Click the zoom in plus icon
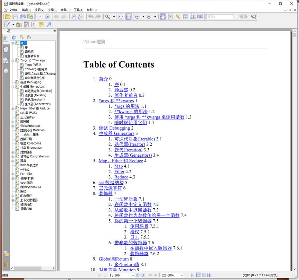 click(149, 17)
